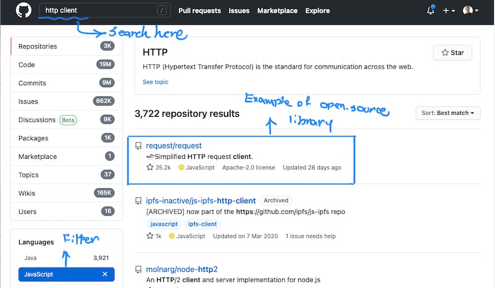The image size is (495, 288).
Task: Expand the plus create-new menu
Action: [449, 11]
